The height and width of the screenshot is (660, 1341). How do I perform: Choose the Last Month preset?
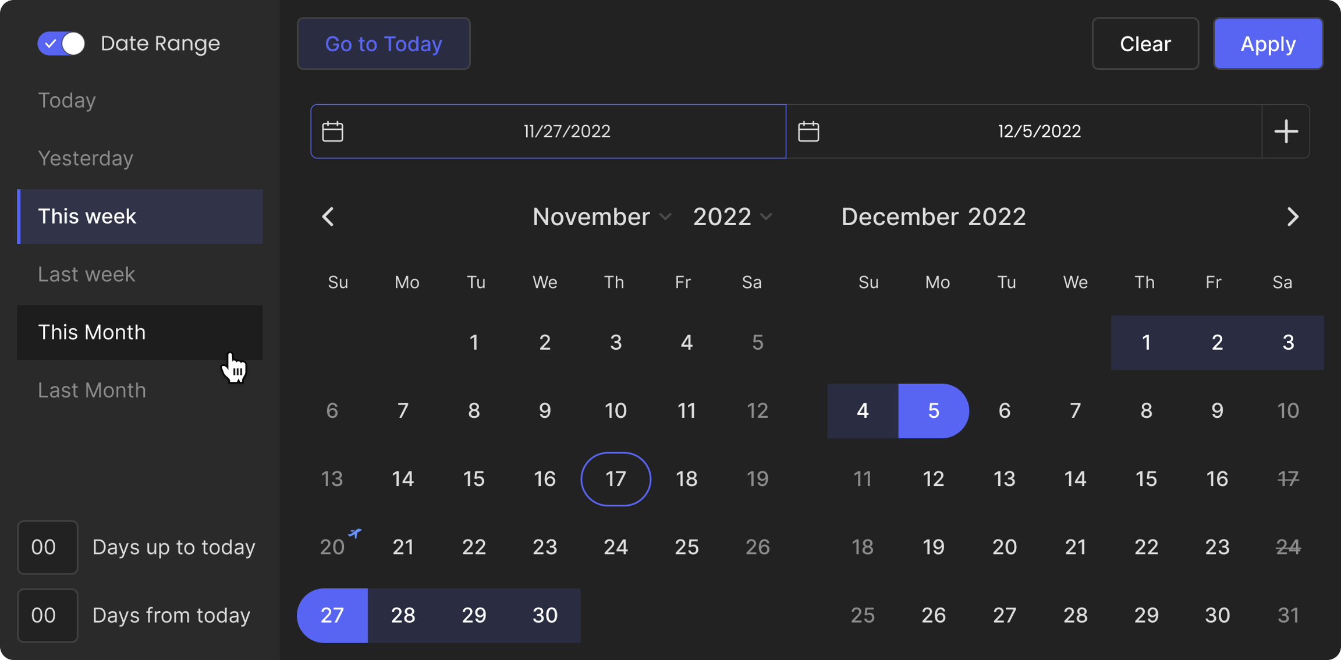point(92,390)
